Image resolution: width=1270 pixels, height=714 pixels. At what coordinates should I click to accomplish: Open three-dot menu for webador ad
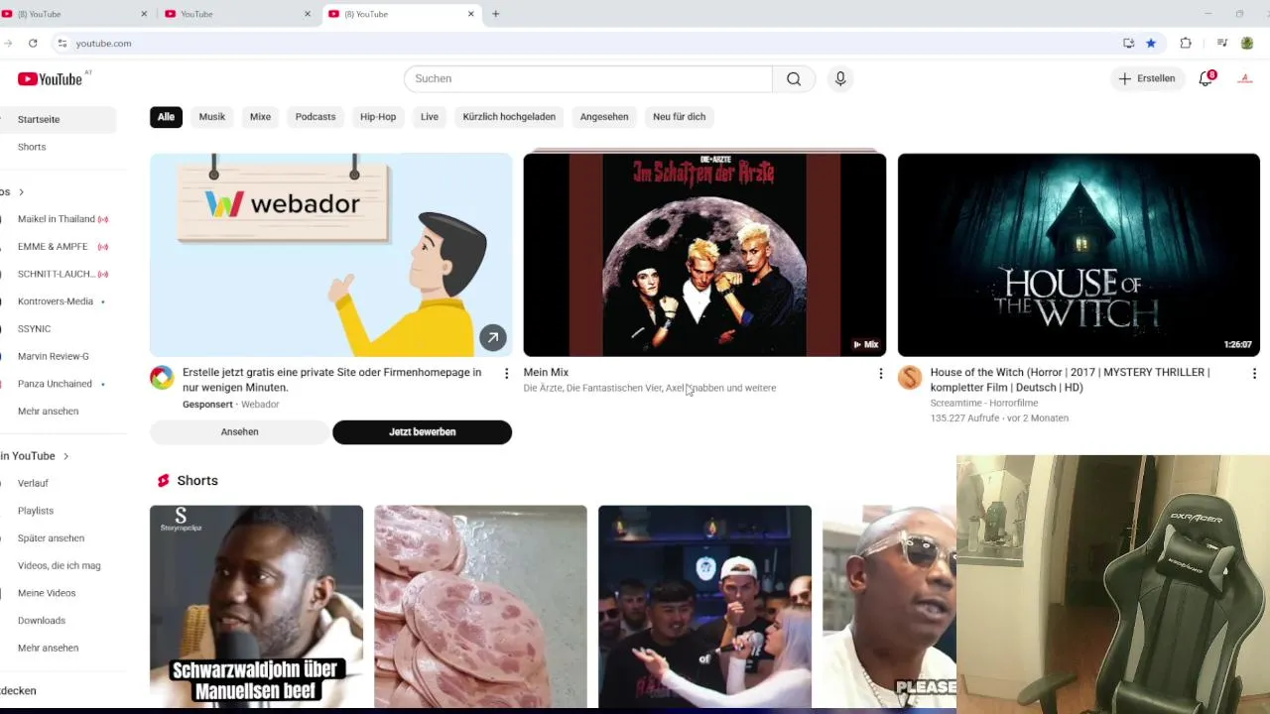pyautogui.click(x=506, y=374)
